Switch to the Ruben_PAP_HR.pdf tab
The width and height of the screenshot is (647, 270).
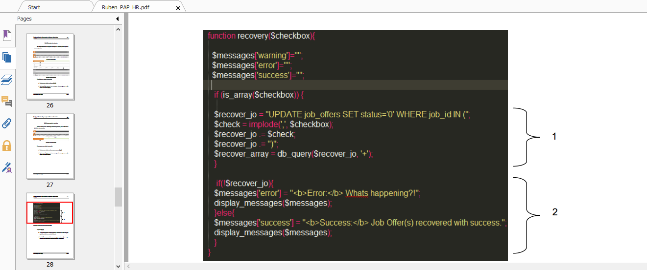point(125,7)
